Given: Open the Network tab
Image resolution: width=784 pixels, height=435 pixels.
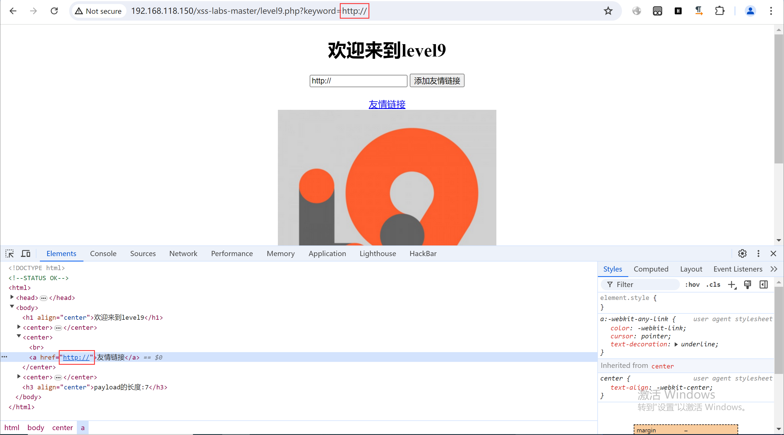Looking at the screenshot, I should point(183,253).
